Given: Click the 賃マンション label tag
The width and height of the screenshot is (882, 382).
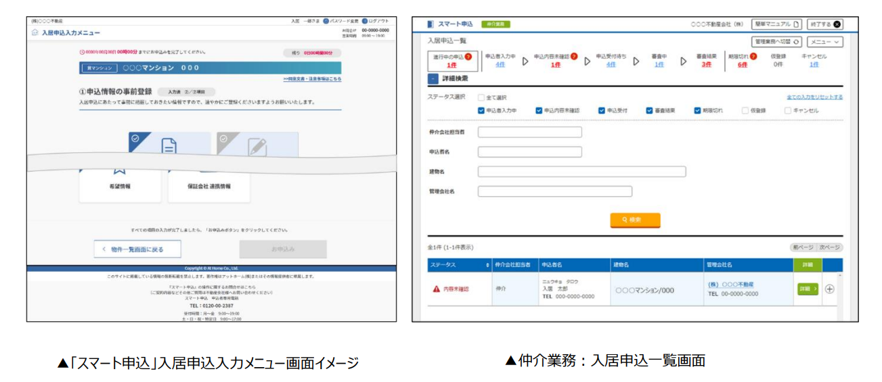Looking at the screenshot, I should tap(99, 68).
